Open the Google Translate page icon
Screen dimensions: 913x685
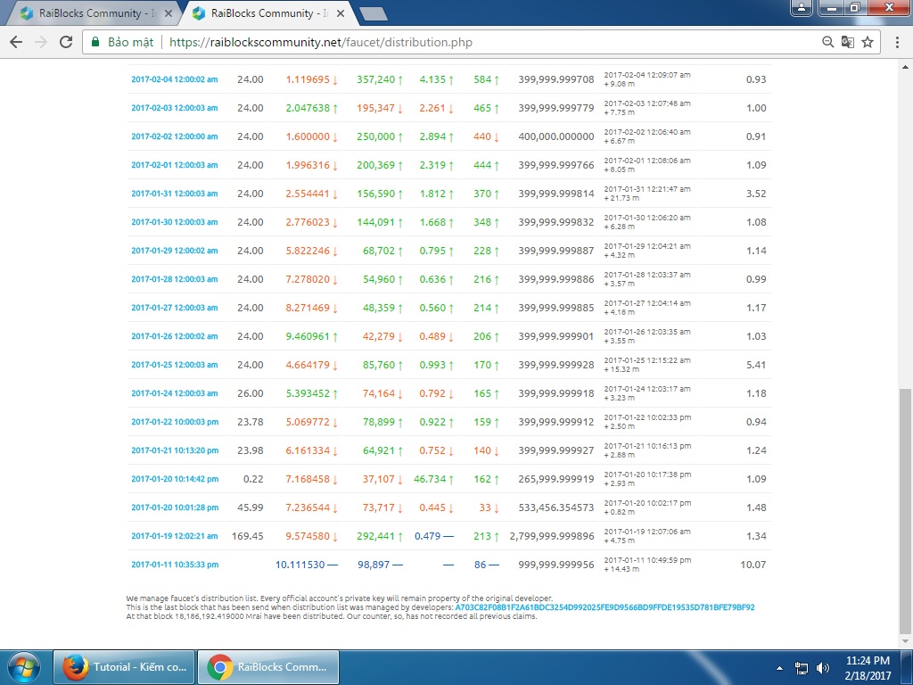point(848,42)
